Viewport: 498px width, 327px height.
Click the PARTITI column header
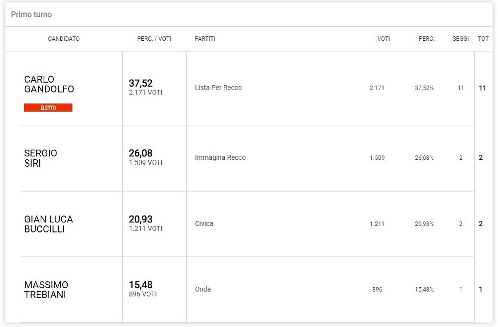[205, 39]
